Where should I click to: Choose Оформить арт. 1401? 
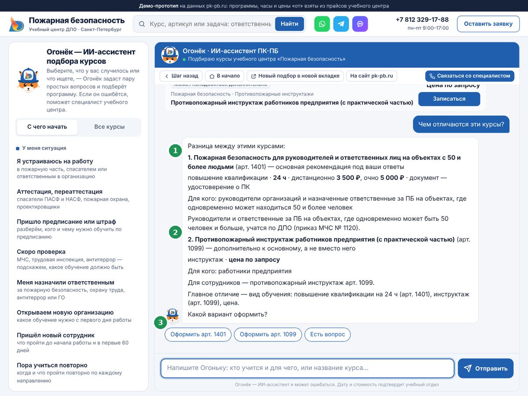point(198,334)
